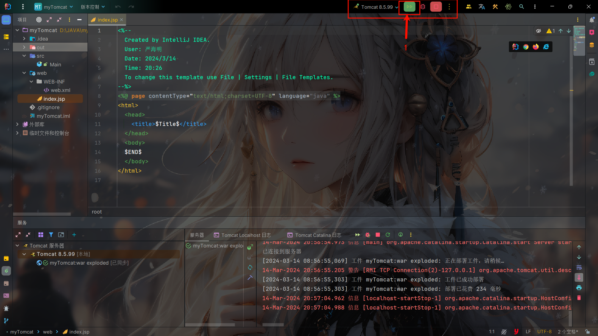Image resolution: width=598 pixels, height=336 pixels.
Task: Open Tomcat Catalina 日志 tab
Action: click(314, 235)
